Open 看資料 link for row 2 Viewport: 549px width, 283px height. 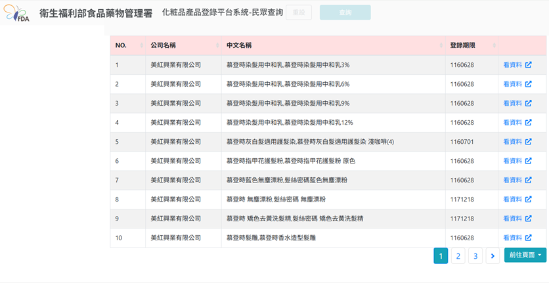click(513, 84)
